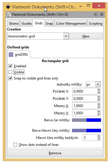The height and width of the screenshot is (163, 110).
Task: Click the Počátek X value field
Action: click(85, 91)
